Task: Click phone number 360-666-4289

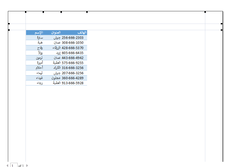Action: click(73, 78)
